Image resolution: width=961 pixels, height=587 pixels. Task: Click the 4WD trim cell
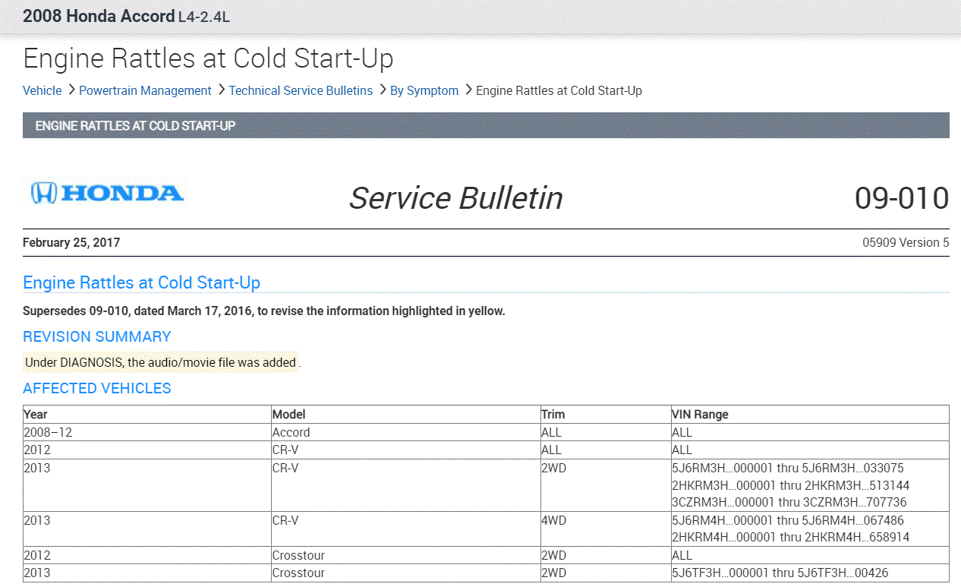[x=553, y=521]
